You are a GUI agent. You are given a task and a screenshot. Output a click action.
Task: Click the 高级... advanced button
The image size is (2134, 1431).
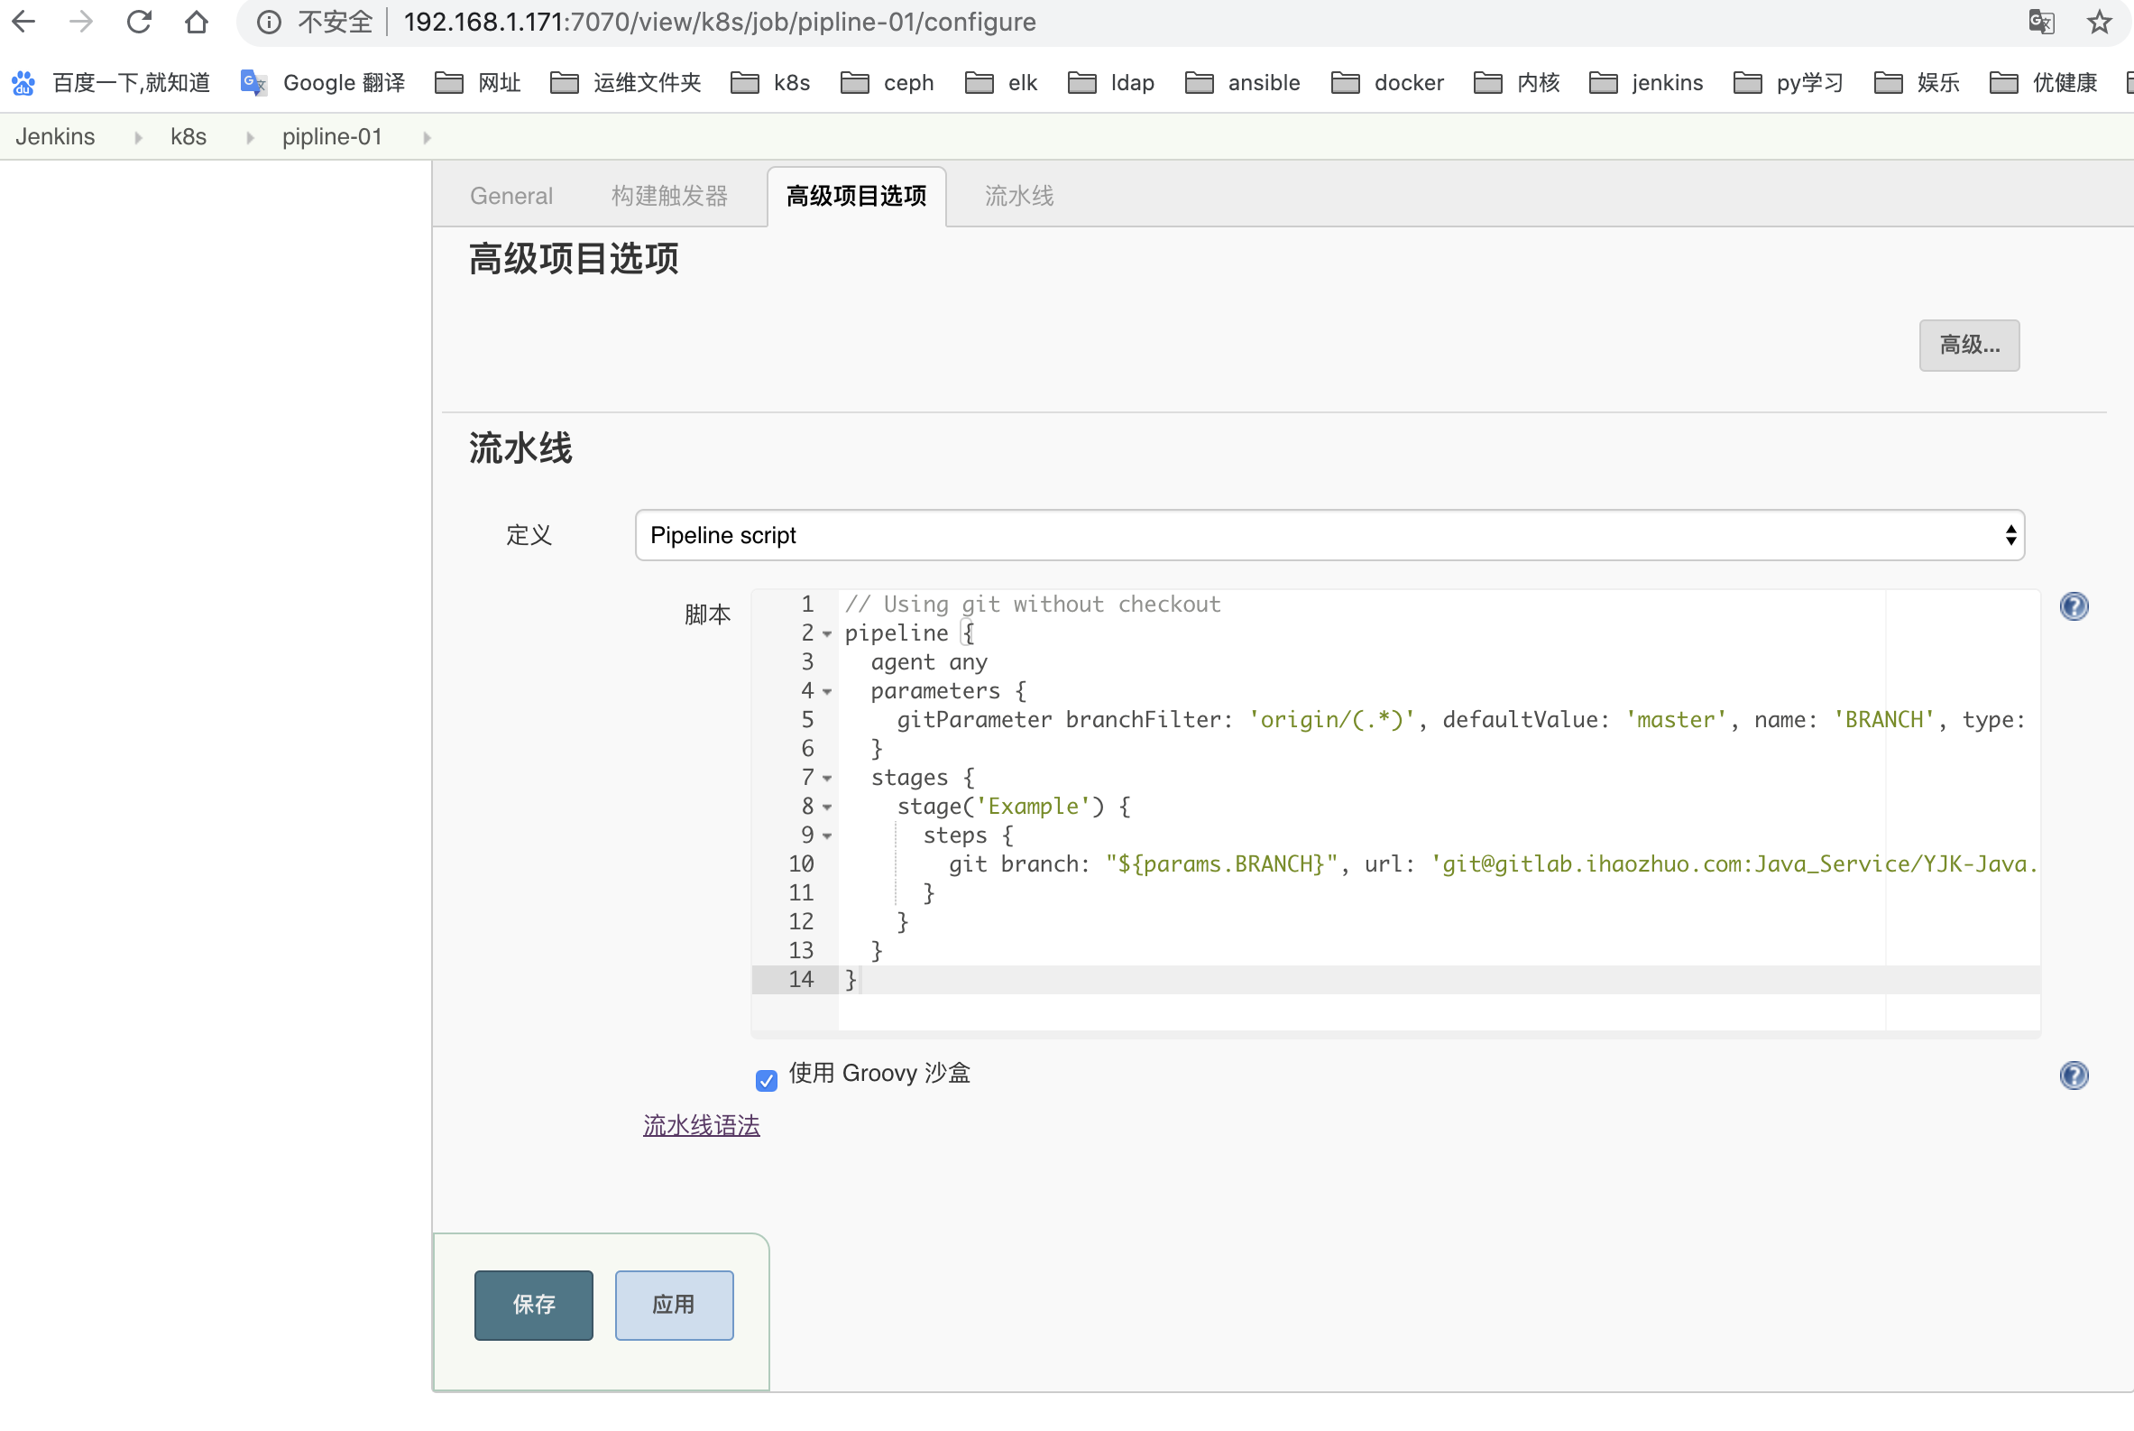pos(1968,345)
